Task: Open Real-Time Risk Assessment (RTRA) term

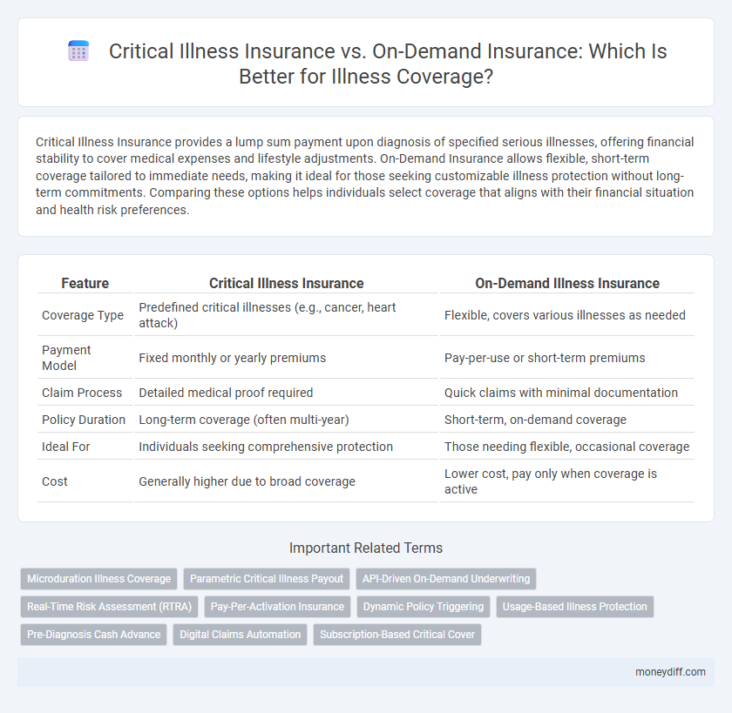Action: tap(109, 607)
